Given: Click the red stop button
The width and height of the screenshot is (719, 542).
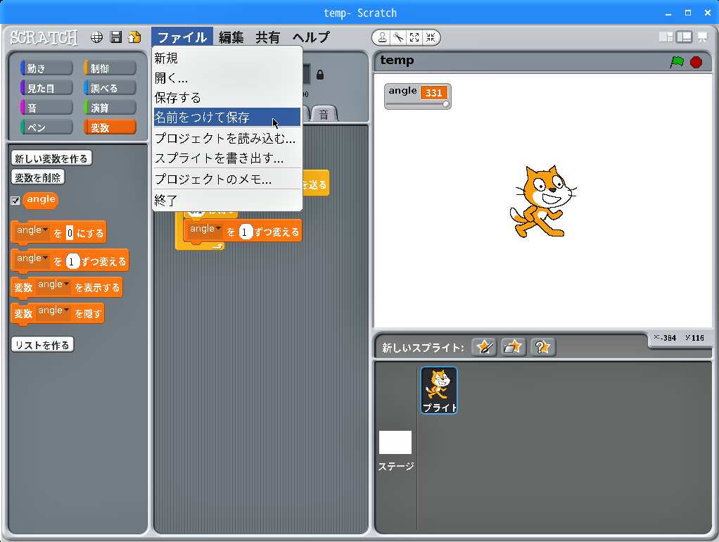Looking at the screenshot, I should [696, 62].
